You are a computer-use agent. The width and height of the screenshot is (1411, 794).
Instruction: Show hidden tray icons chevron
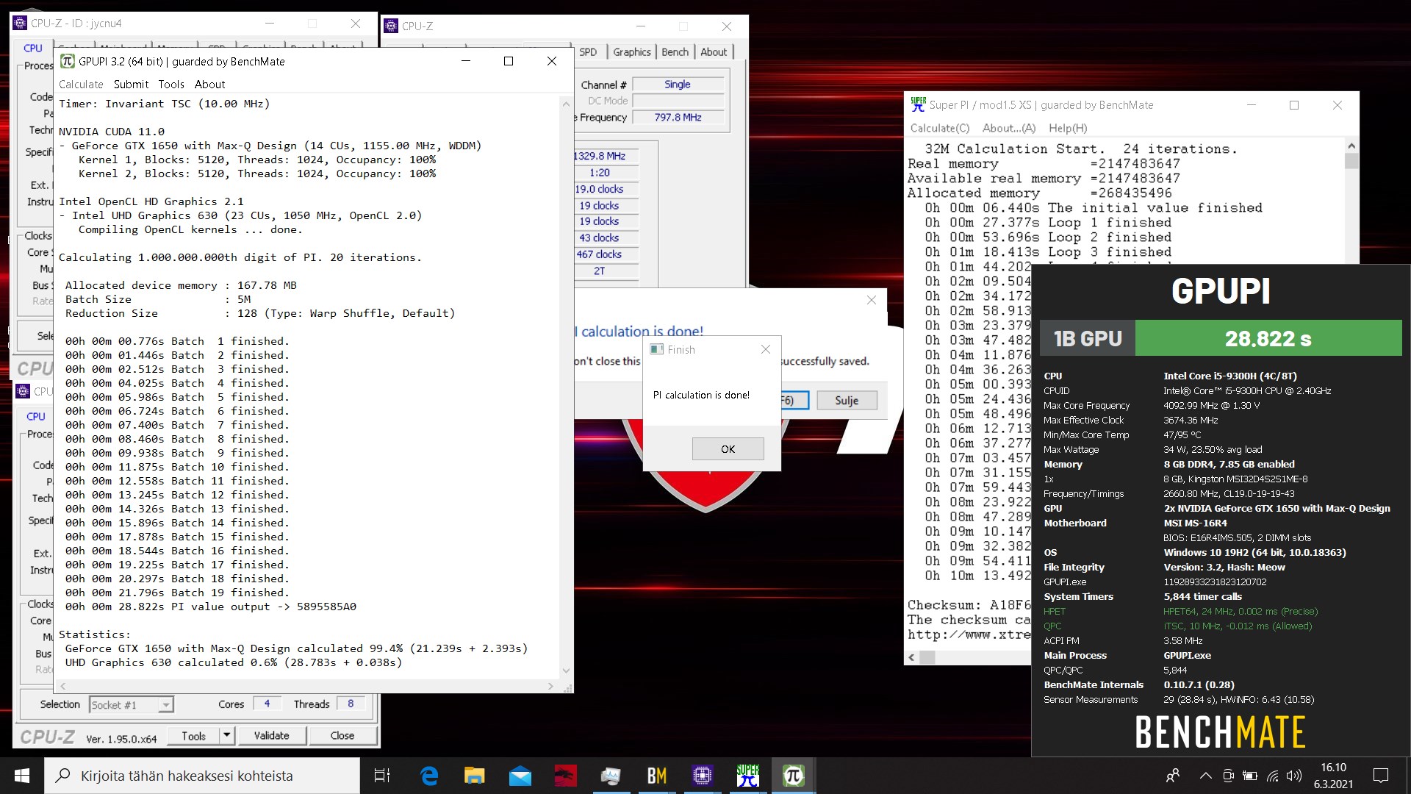click(1205, 776)
